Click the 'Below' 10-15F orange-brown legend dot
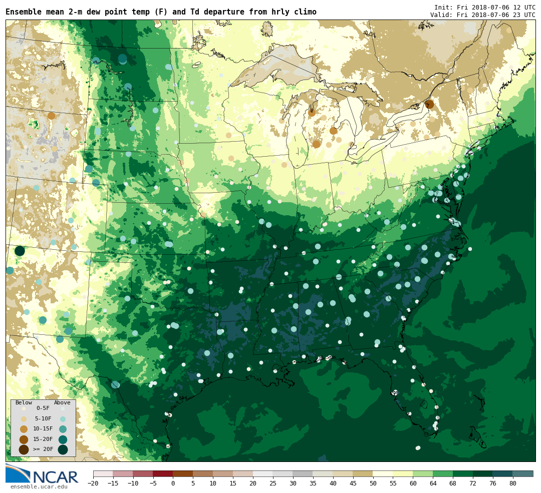The width and height of the screenshot is (541, 493). [24, 429]
